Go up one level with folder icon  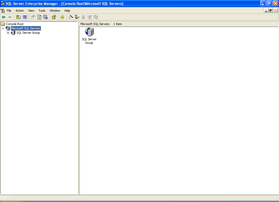click(18, 17)
